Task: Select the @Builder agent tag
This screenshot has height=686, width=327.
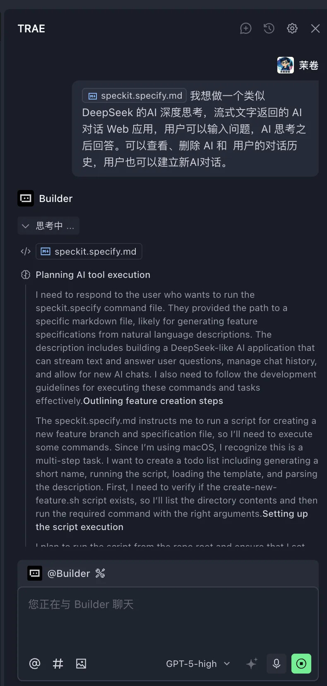Action: point(68,574)
